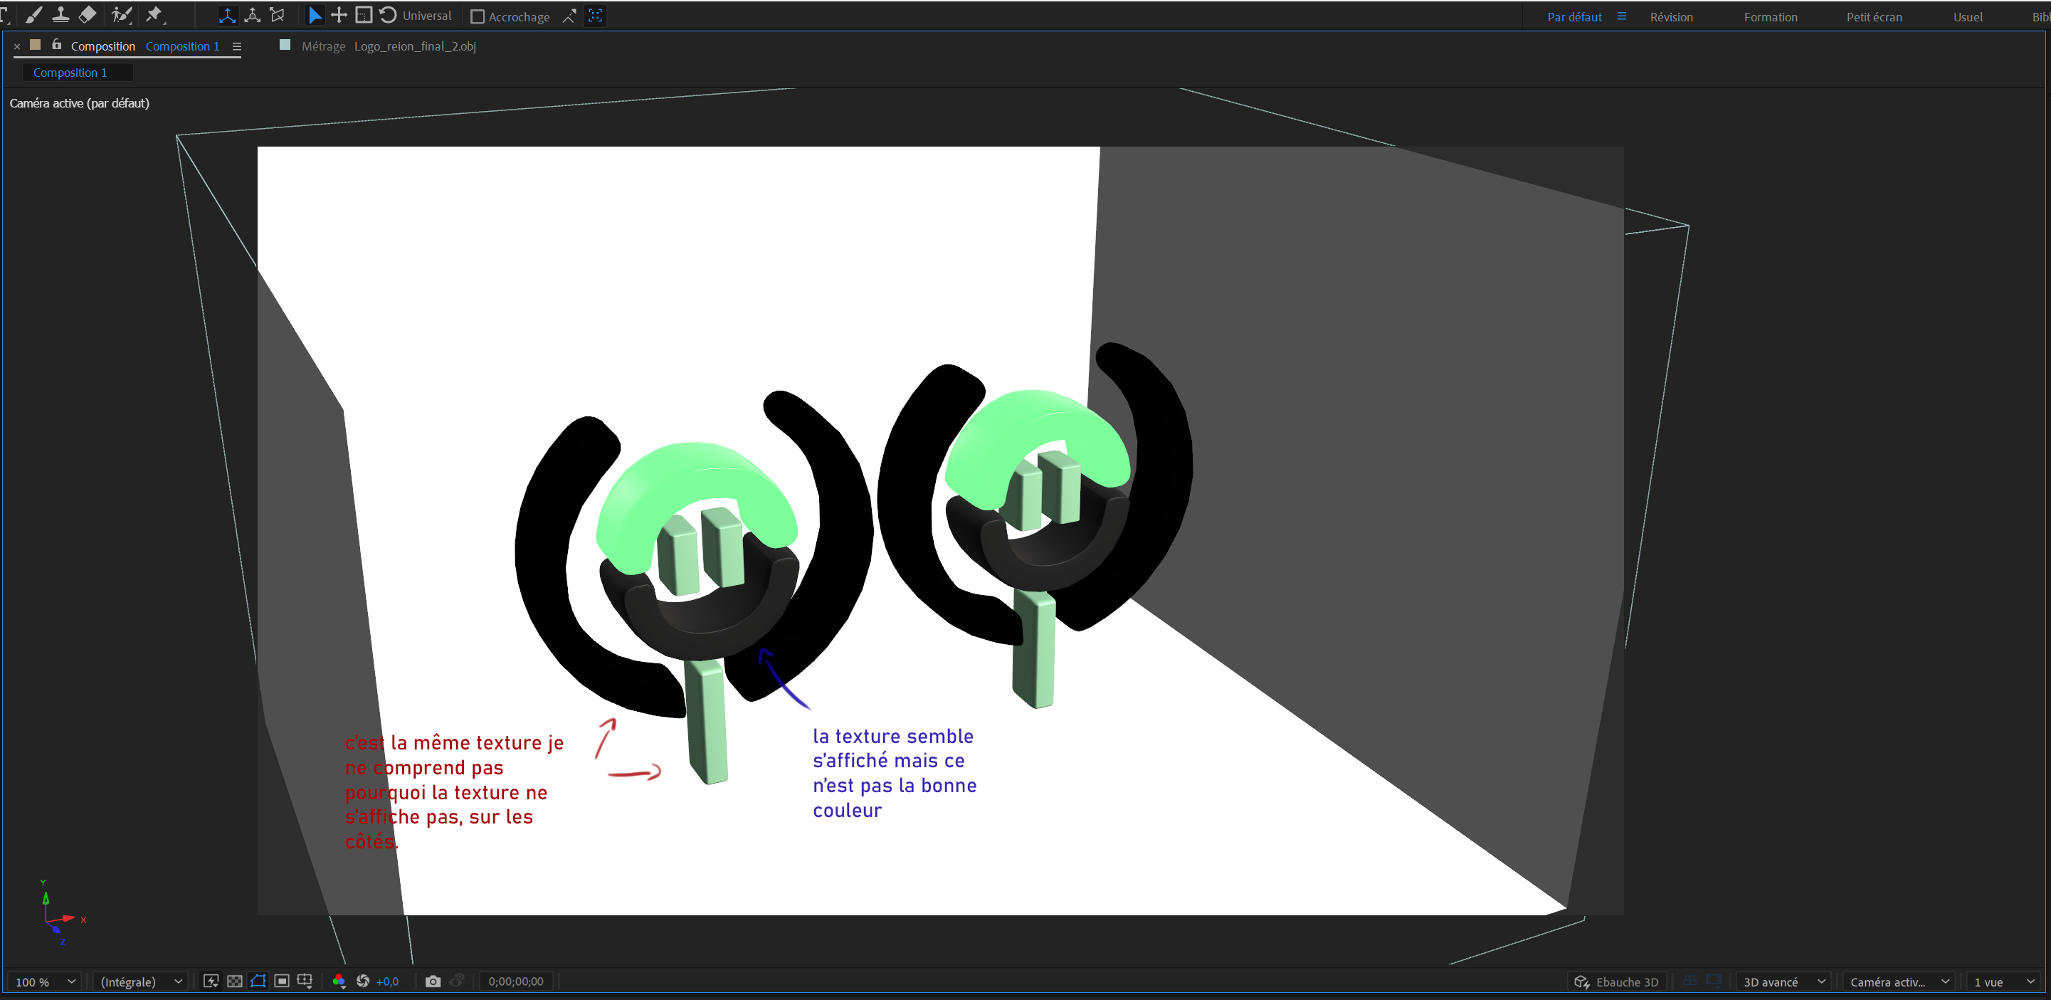Toggle snap edges extend icon

coord(569,16)
